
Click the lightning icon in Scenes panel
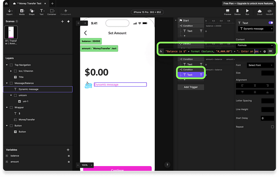[x=68, y=21]
